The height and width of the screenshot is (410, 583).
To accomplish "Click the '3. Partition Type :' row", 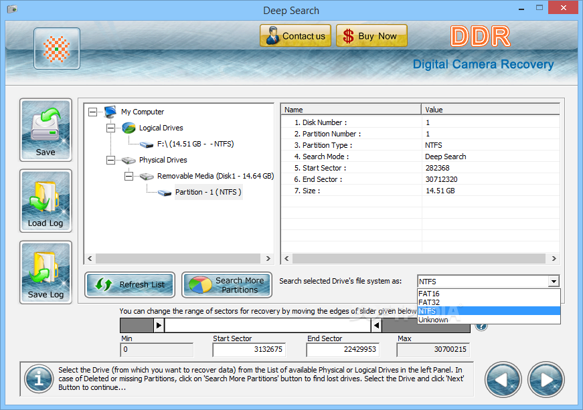I will point(420,145).
